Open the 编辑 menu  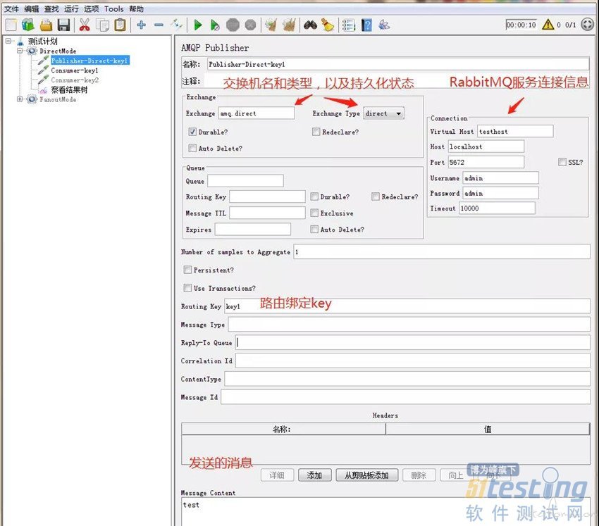tap(32, 8)
